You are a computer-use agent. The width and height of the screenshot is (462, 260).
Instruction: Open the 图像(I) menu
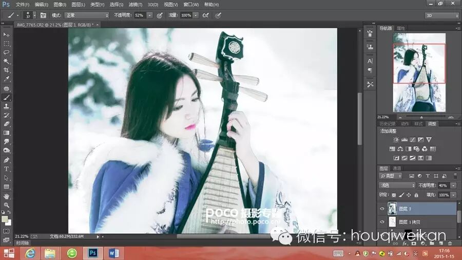(60, 5)
